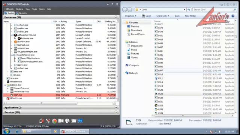
Task: Open the Tools menu
Action: pyautogui.click(x=34, y=9)
